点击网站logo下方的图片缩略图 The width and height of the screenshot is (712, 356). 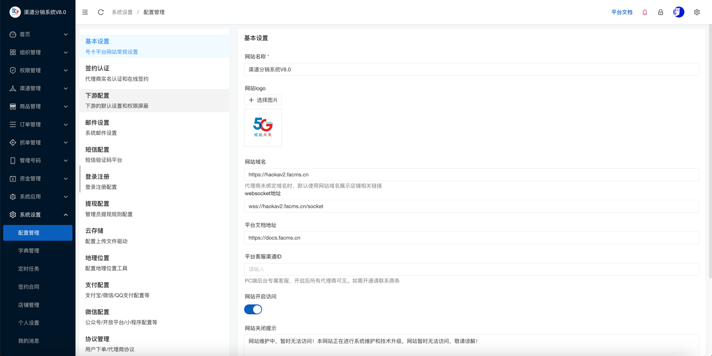[262, 127]
